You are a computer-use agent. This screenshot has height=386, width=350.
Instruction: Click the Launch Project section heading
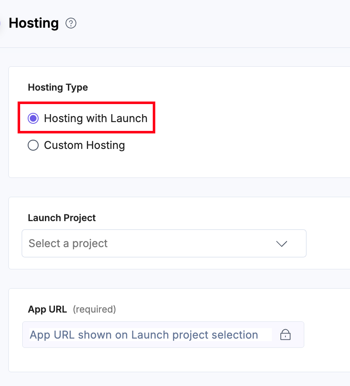point(62,218)
